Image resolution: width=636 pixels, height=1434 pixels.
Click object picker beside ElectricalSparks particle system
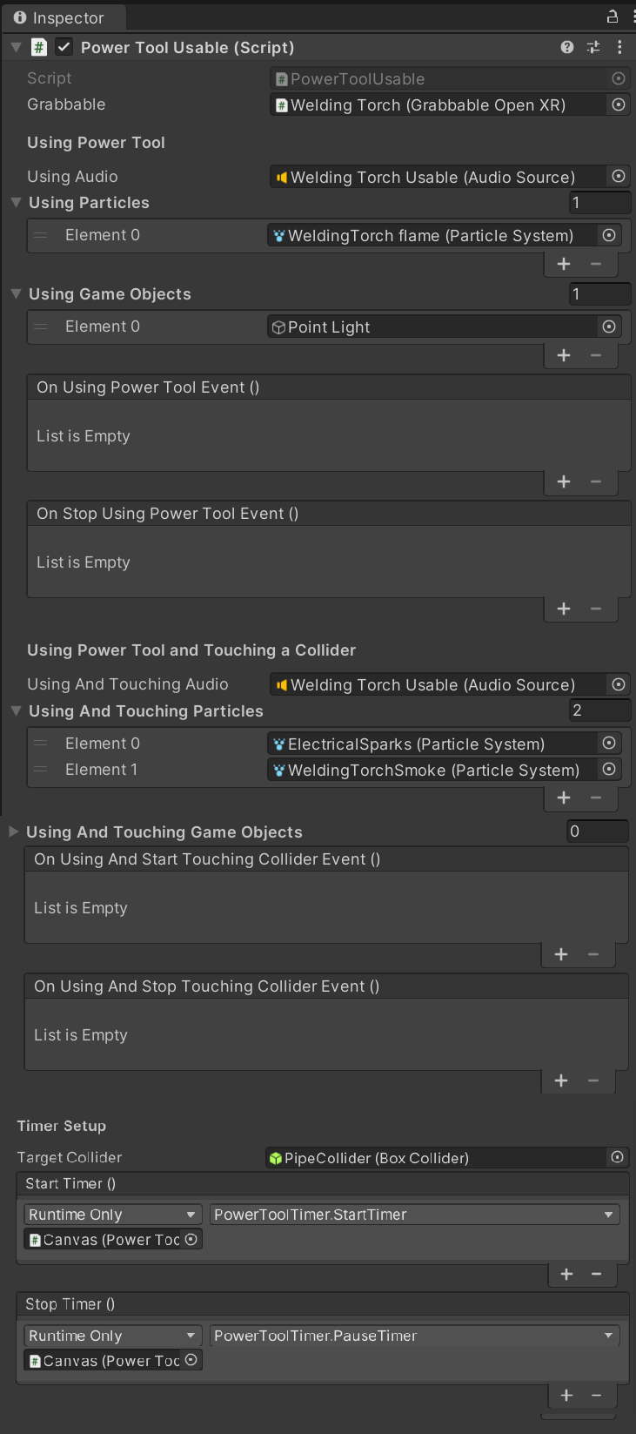pyautogui.click(x=609, y=744)
